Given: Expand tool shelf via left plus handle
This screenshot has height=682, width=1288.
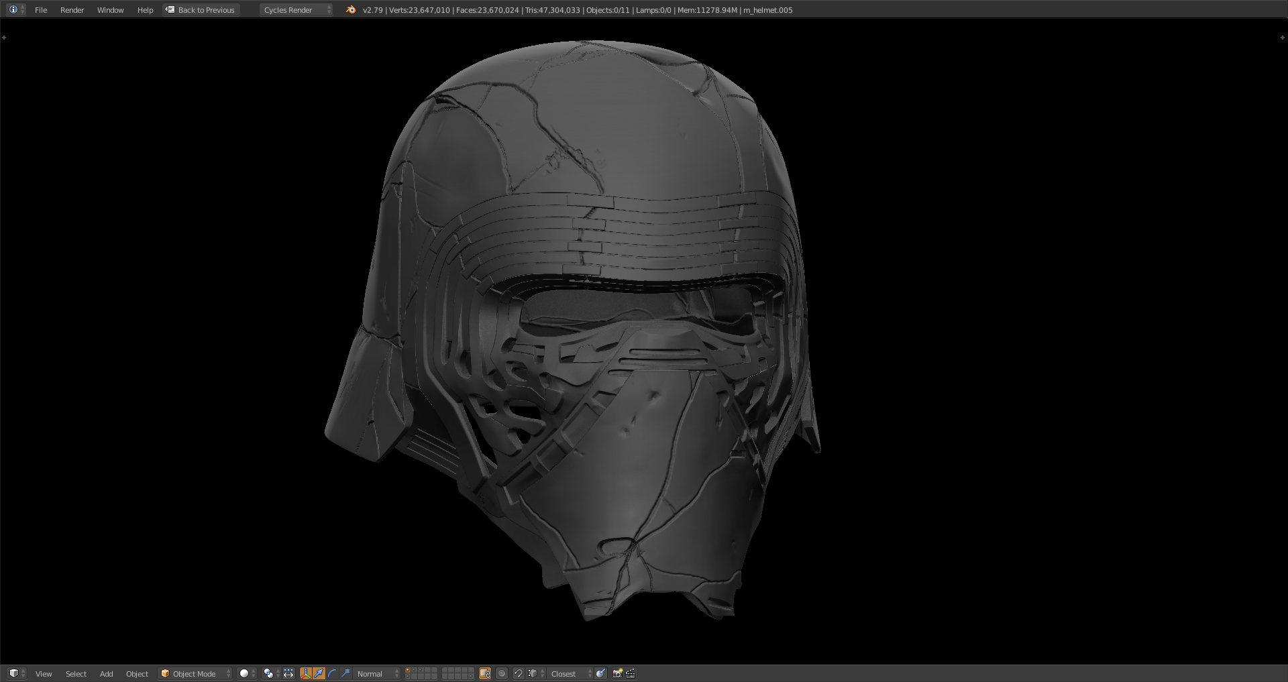Looking at the screenshot, I should [x=4, y=38].
